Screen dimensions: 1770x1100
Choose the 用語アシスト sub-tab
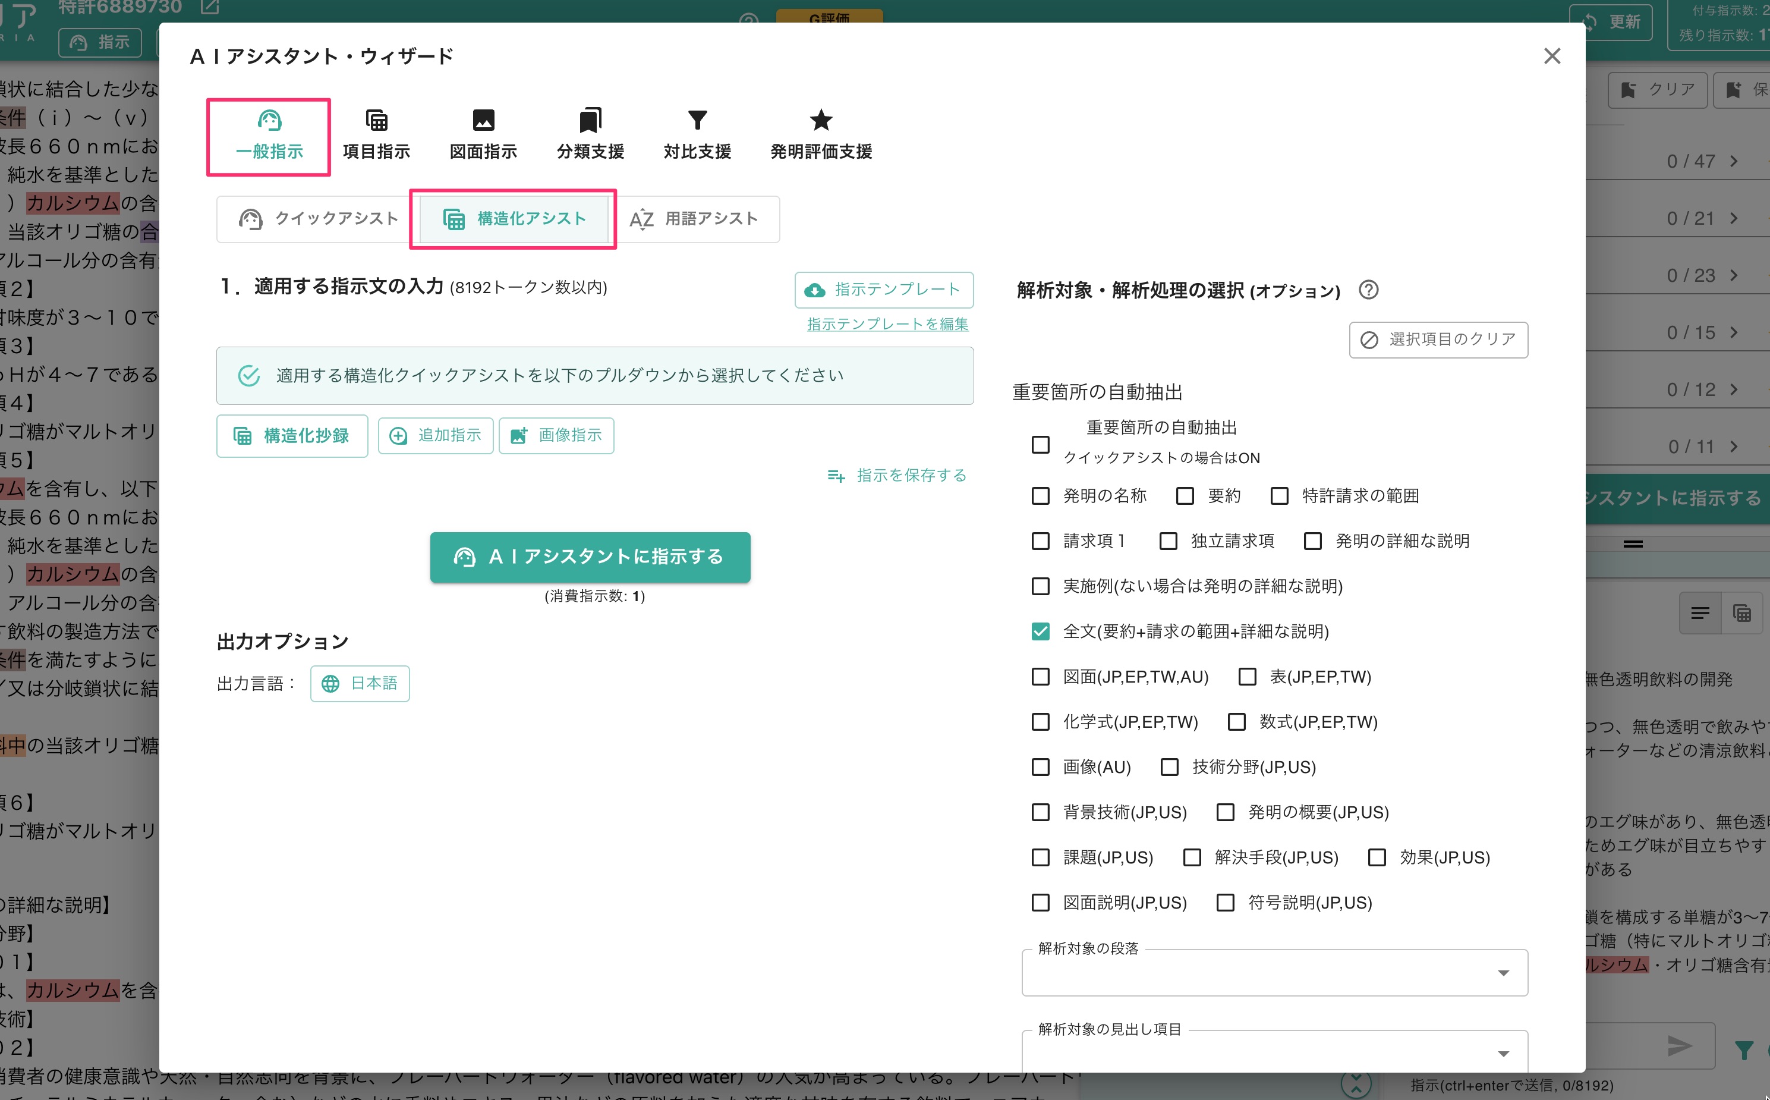tap(694, 219)
